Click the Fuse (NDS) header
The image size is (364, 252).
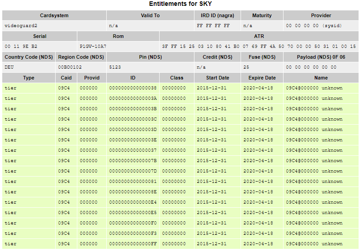pyautogui.click(x=262, y=57)
